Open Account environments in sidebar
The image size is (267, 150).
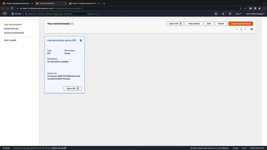14,32
